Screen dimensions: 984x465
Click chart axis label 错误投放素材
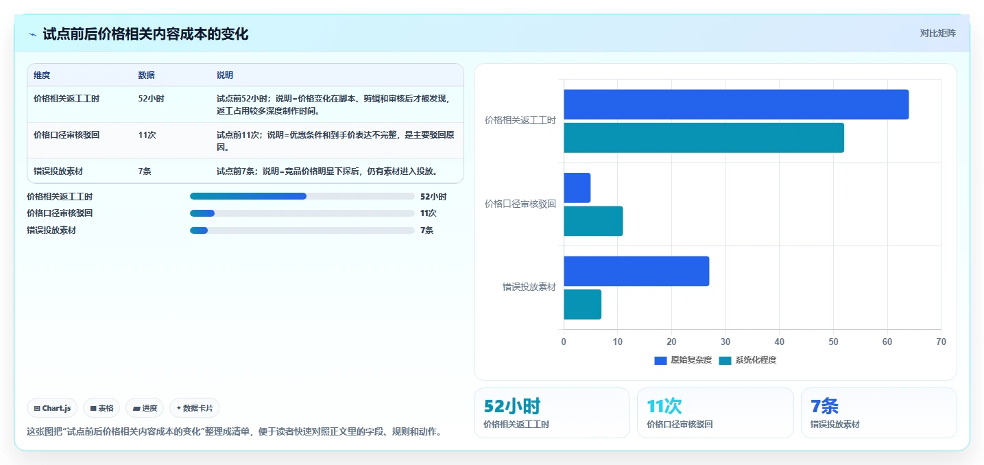click(529, 287)
